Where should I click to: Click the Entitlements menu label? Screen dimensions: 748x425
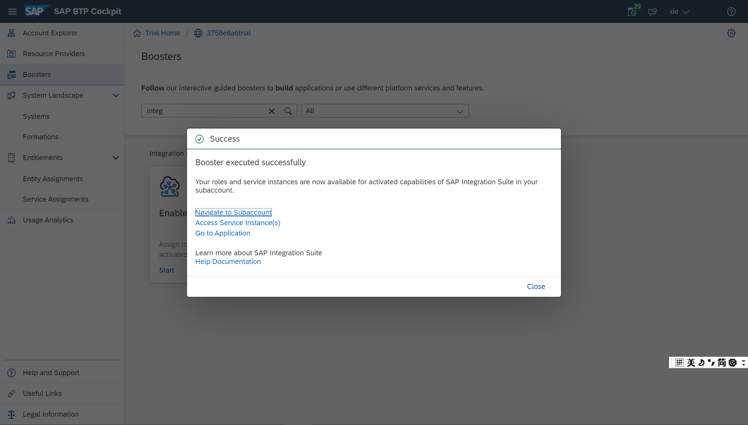43,158
